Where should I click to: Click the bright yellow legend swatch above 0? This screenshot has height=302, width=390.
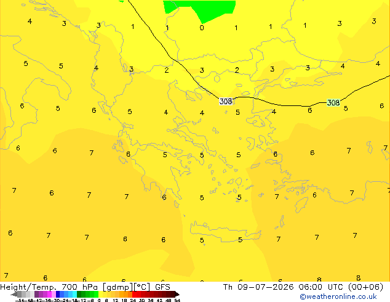click(x=100, y=294)
